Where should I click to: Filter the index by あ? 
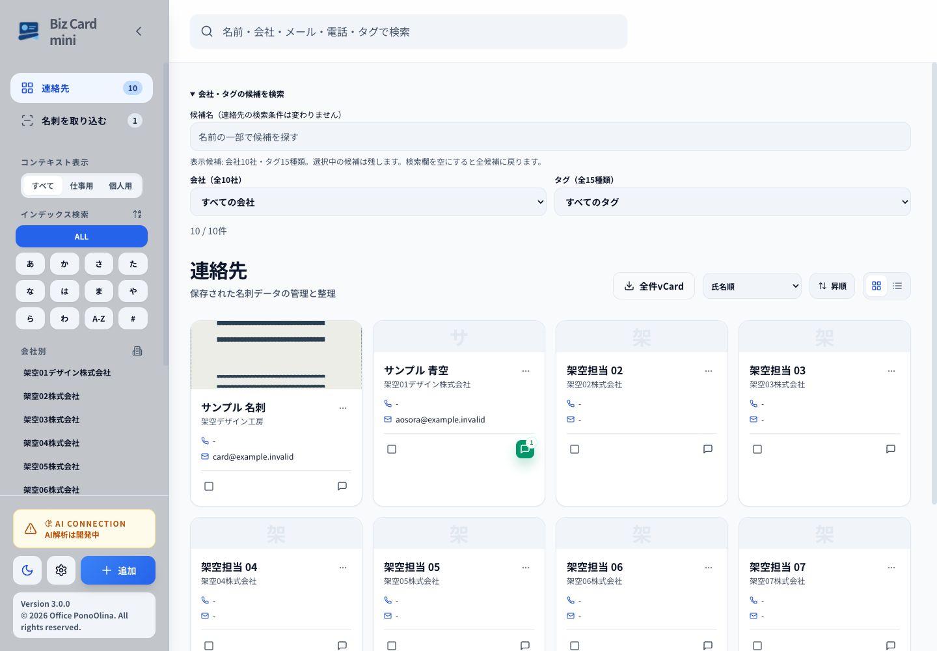coord(31,264)
